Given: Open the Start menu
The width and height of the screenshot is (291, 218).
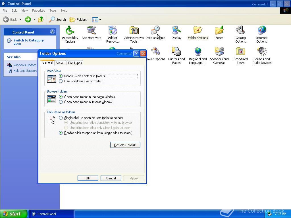Looking at the screenshot, I should 14,214.
